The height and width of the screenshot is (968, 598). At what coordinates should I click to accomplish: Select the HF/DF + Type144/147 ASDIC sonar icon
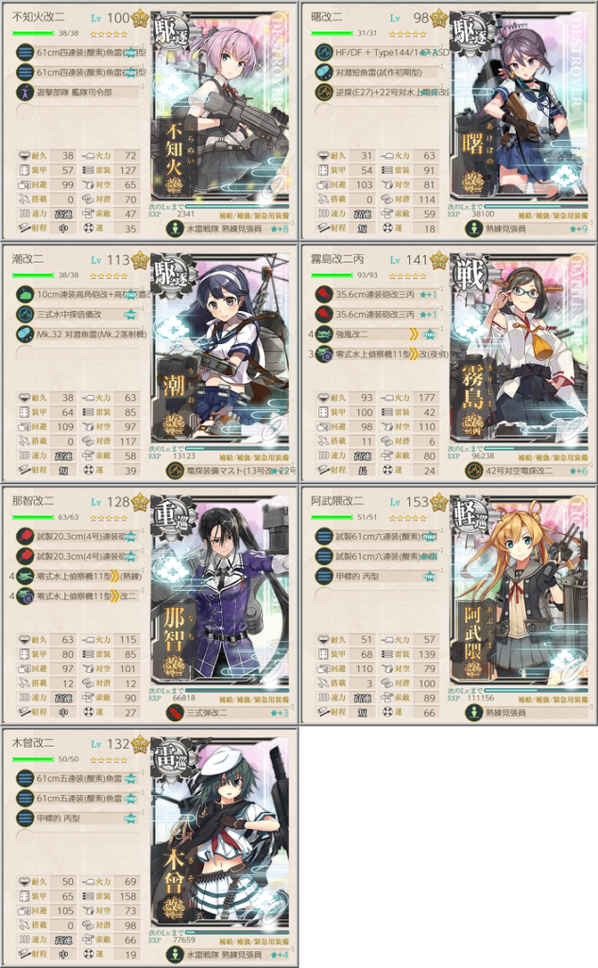pyautogui.click(x=324, y=53)
